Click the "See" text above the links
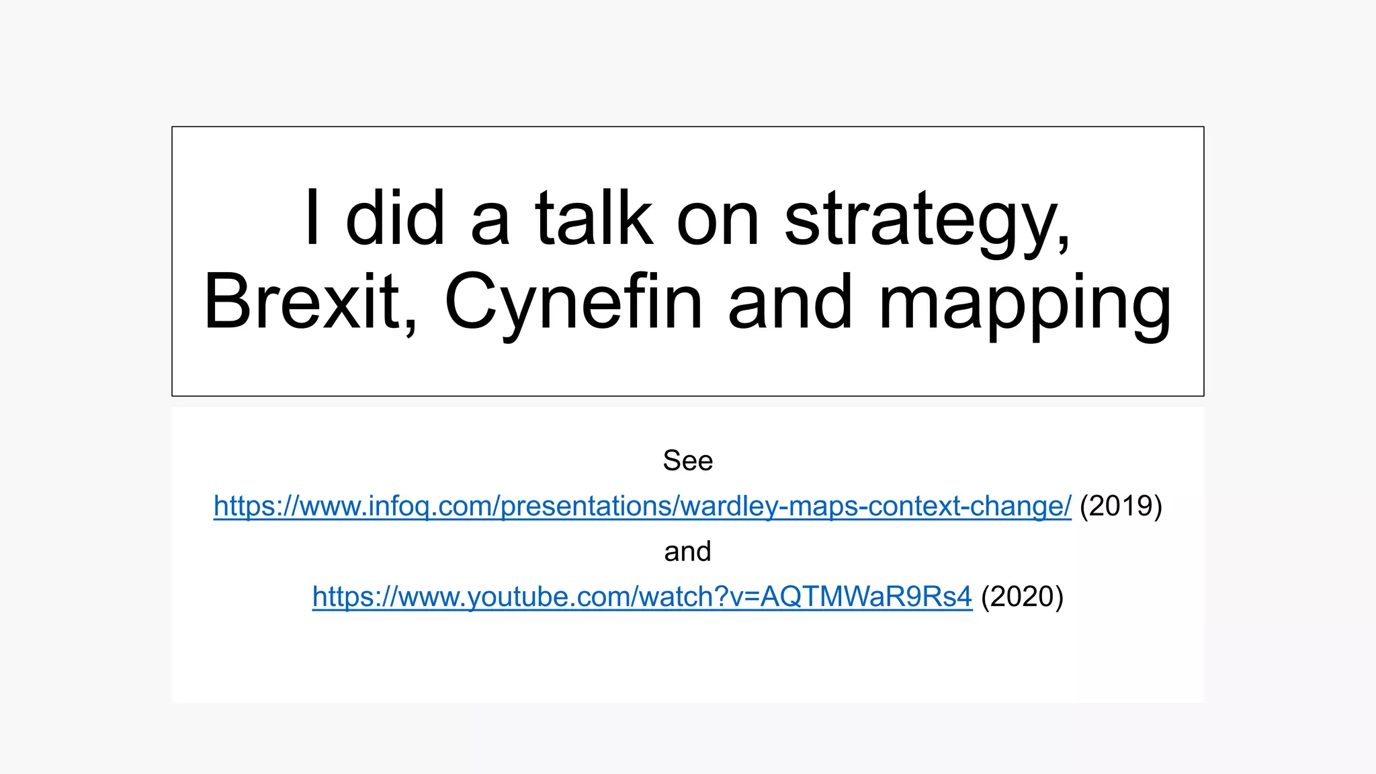This screenshot has height=774, width=1376. tap(687, 461)
